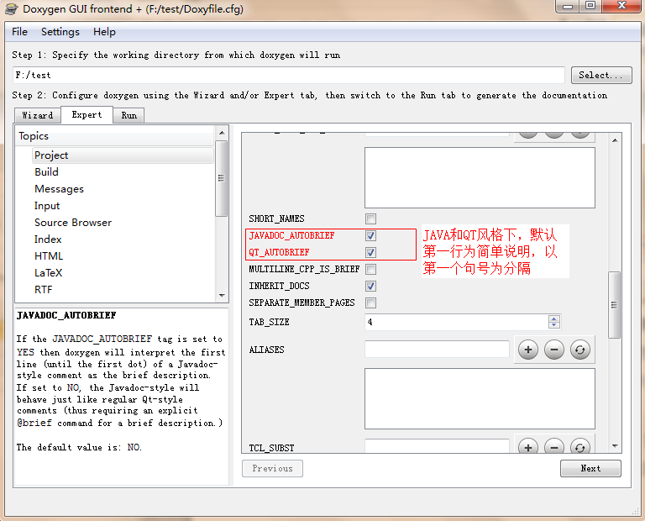Switch to the Run tab

(x=128, y=115)
